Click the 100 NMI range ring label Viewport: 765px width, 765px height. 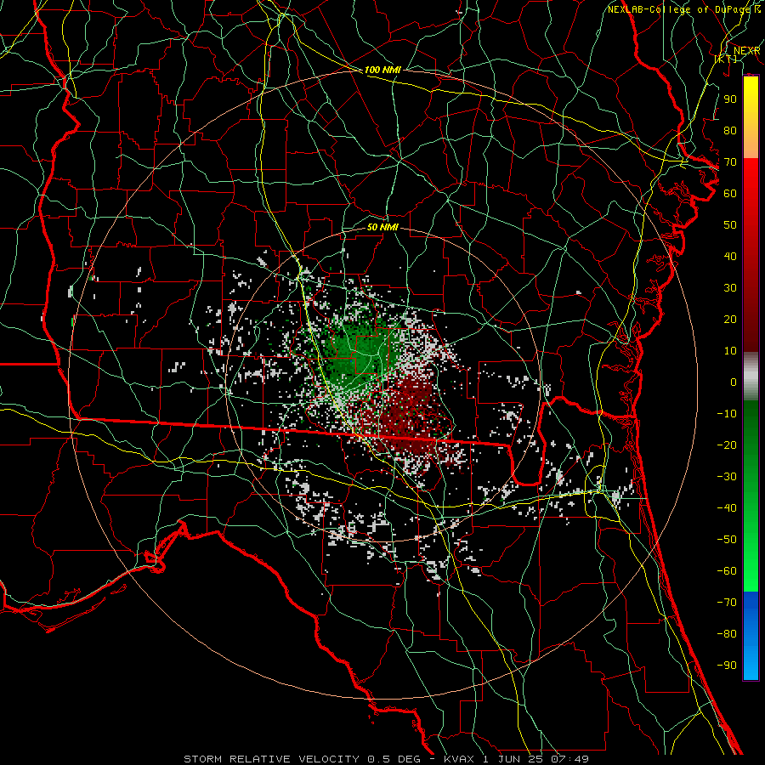(382, 70)
